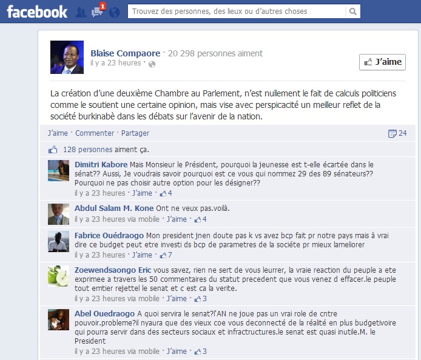Click Commenter link under the post
The image size is (421, 360).
pyautogui.click(x=95, y=133)
